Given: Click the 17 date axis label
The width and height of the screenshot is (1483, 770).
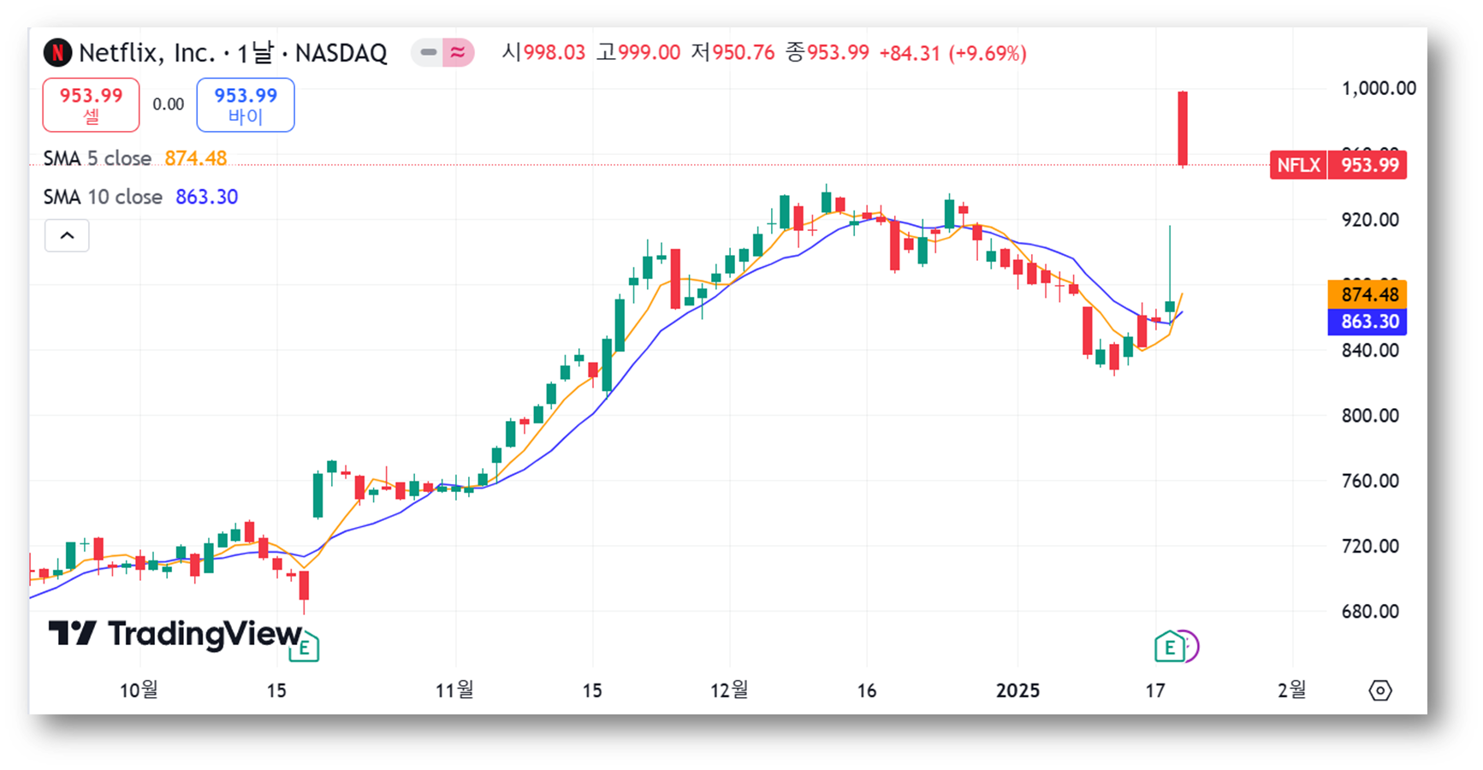Looking at the screenshot, I should coord(1155,690).
